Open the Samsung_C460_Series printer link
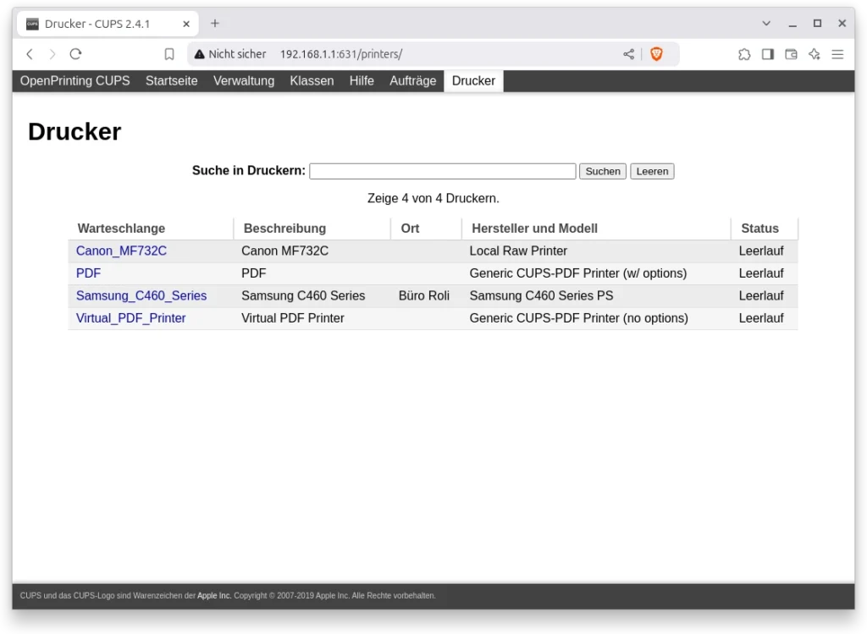The image size is (867, 634). (141, 296)
